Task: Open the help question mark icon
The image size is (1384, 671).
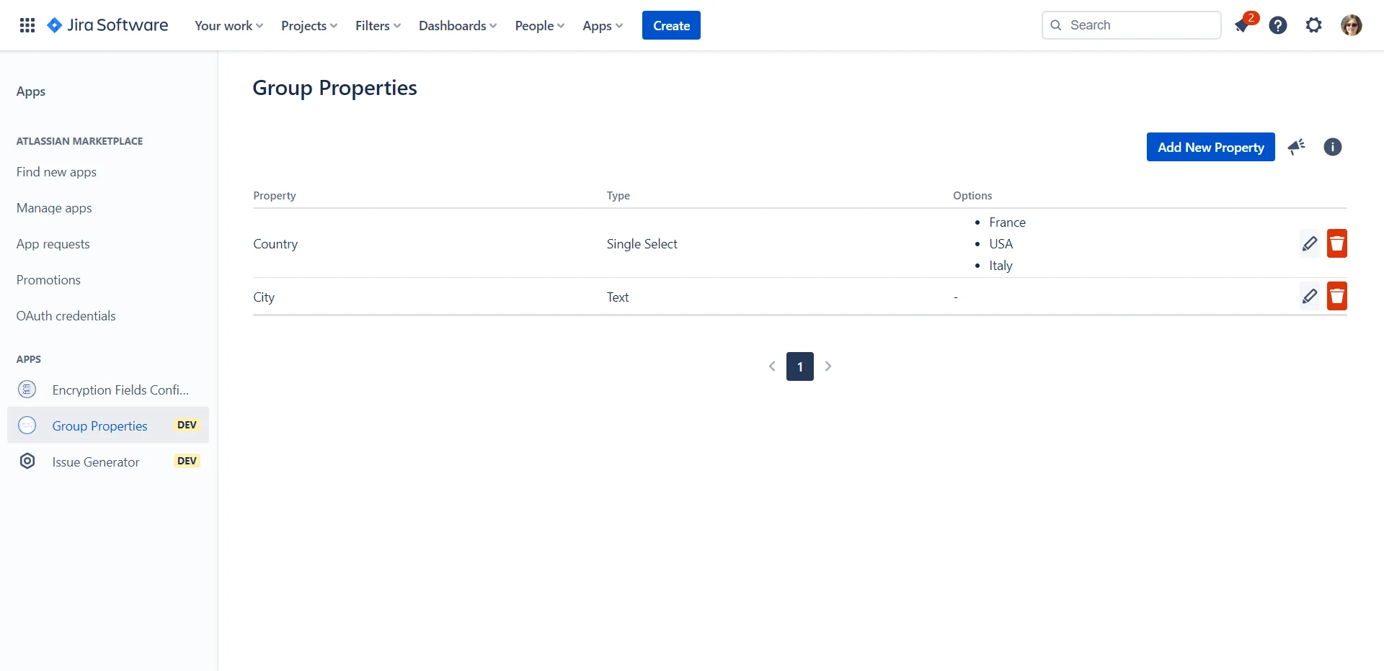Action: [1278, 25]
